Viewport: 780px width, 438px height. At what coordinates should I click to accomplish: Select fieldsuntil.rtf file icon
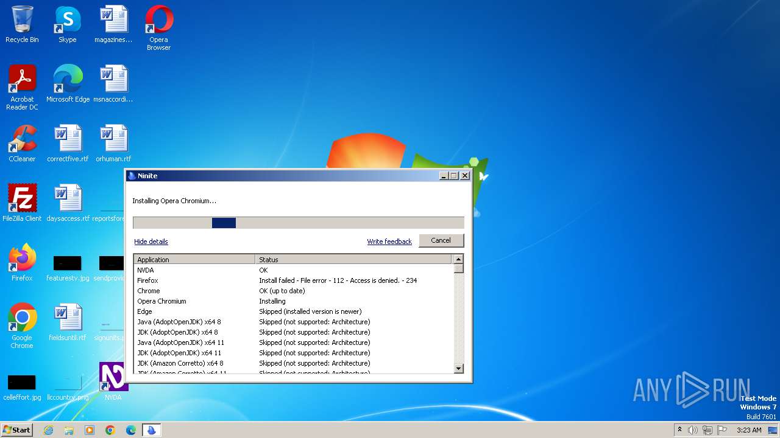(x=68, y=322)
